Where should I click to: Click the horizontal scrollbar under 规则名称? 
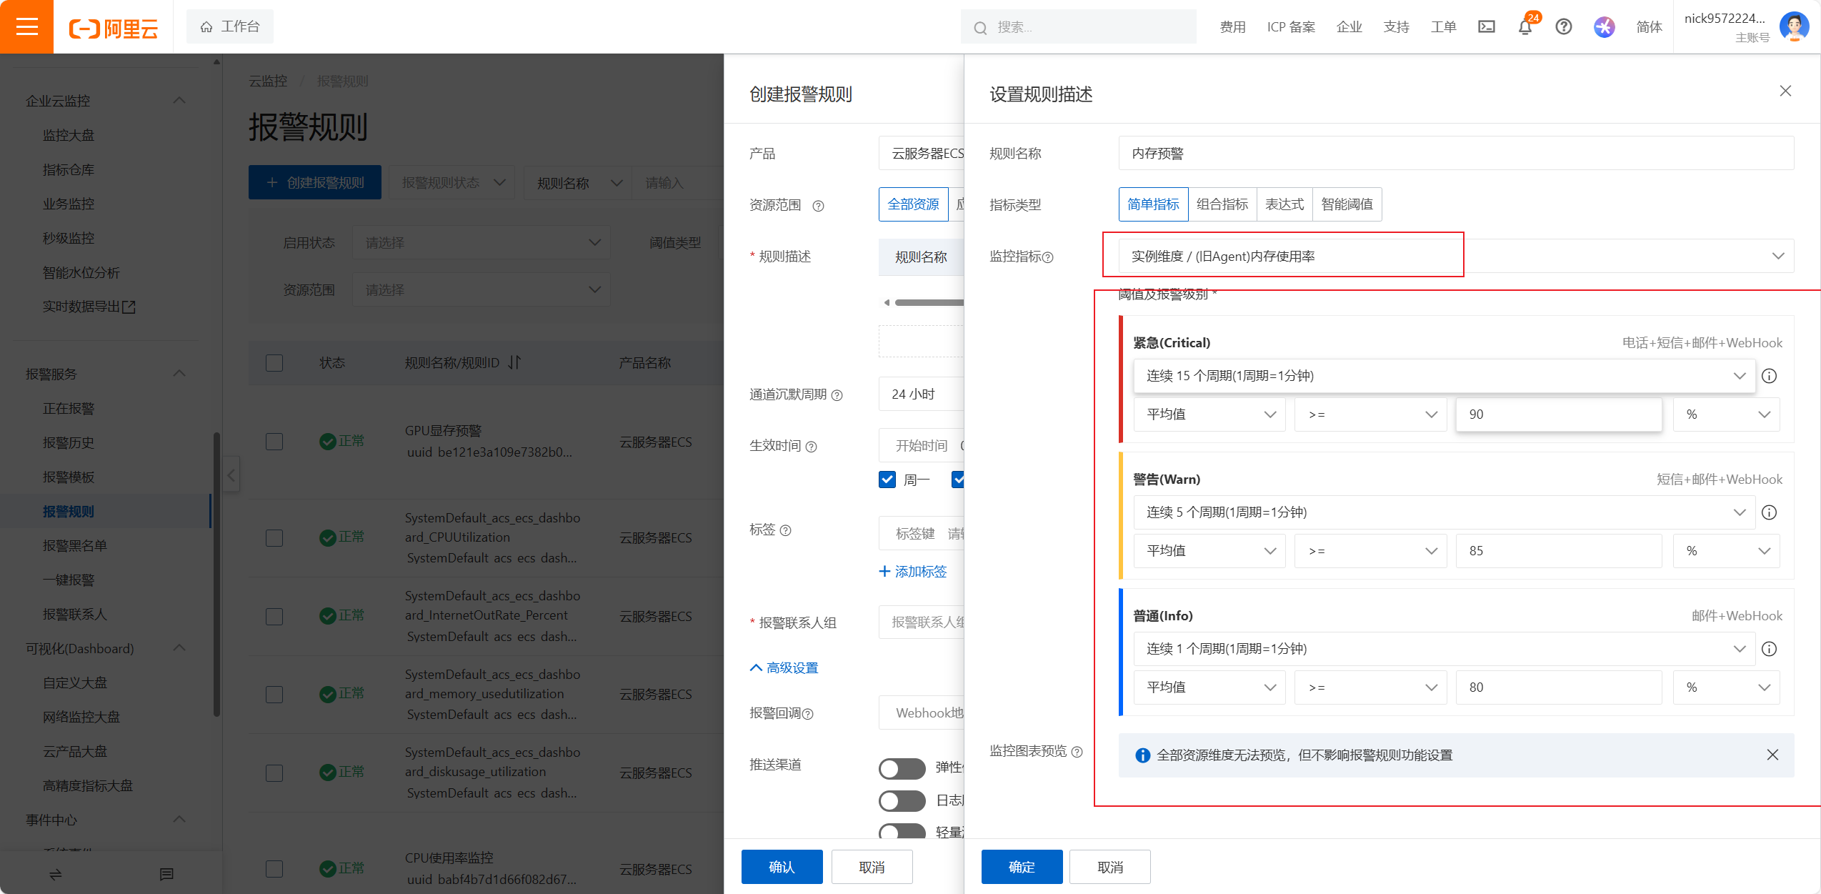(x=927, y=303)
